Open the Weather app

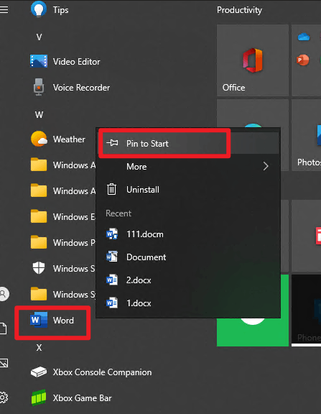pos(57,139)
